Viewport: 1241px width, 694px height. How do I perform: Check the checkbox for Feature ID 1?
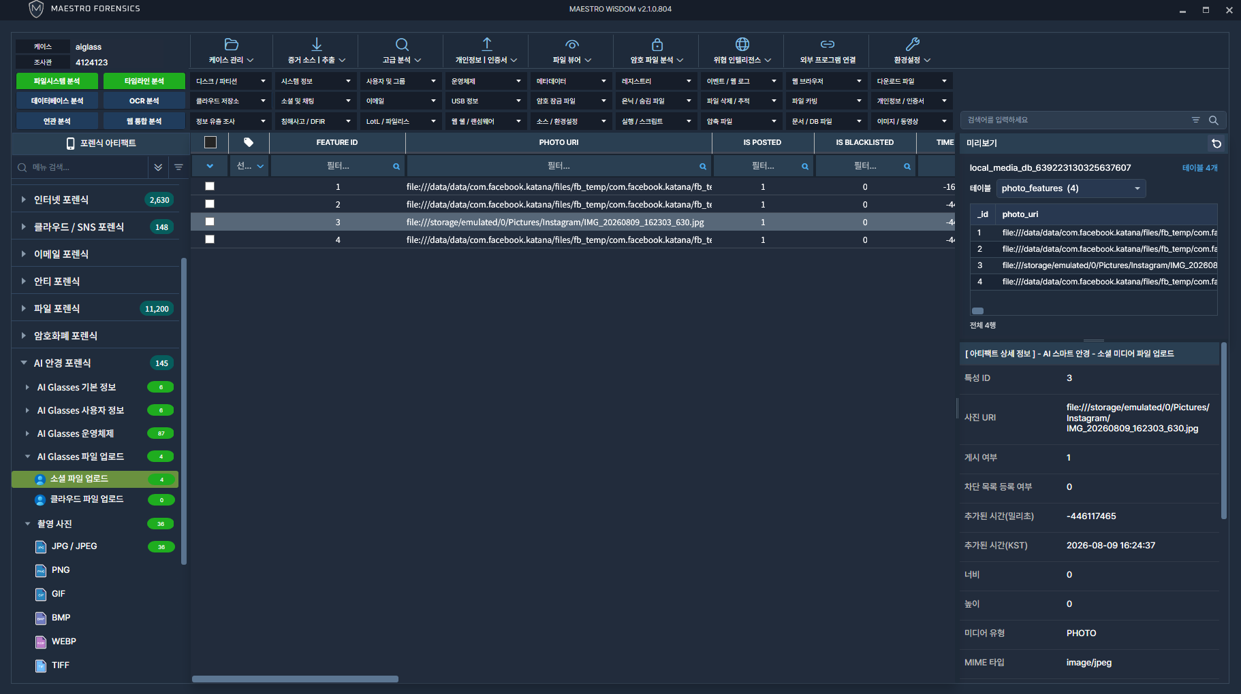tap(210, 186)
